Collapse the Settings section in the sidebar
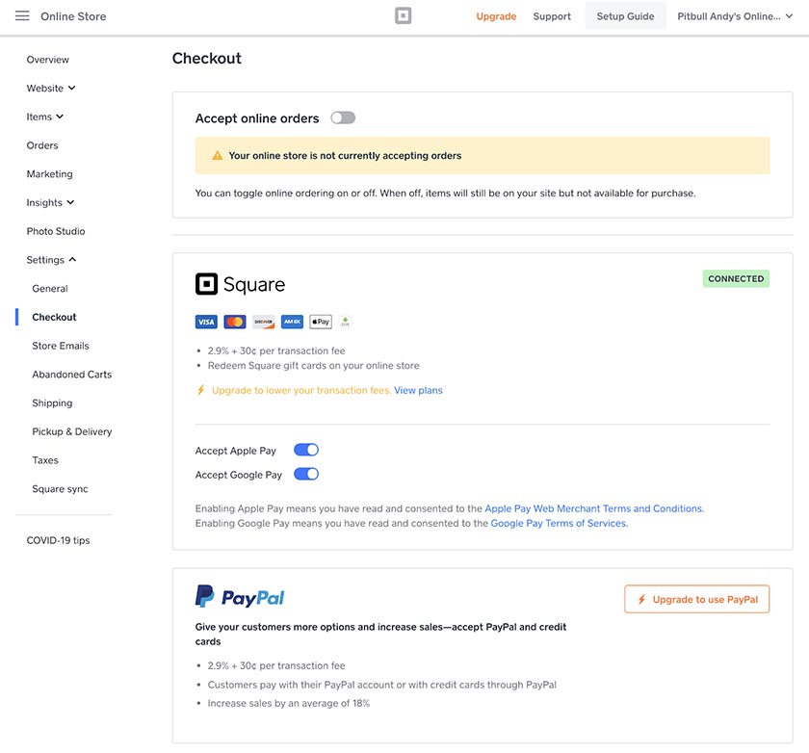 [51, 259]
